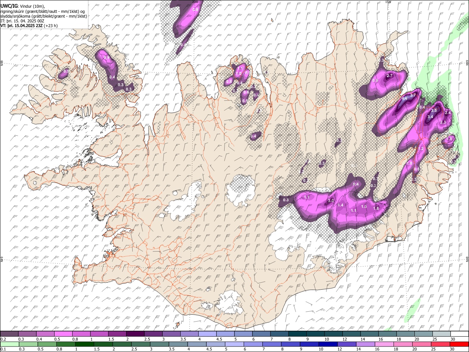Pick white snow legend swatch above 30
The height and width of the screenshot is (352, 469).
[x=459, y=334]
